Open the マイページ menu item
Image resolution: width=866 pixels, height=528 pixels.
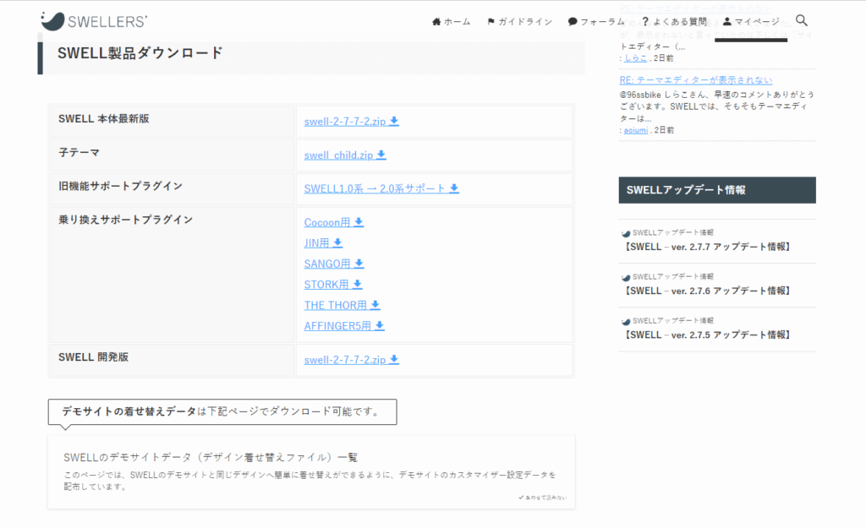pos(751,21)
